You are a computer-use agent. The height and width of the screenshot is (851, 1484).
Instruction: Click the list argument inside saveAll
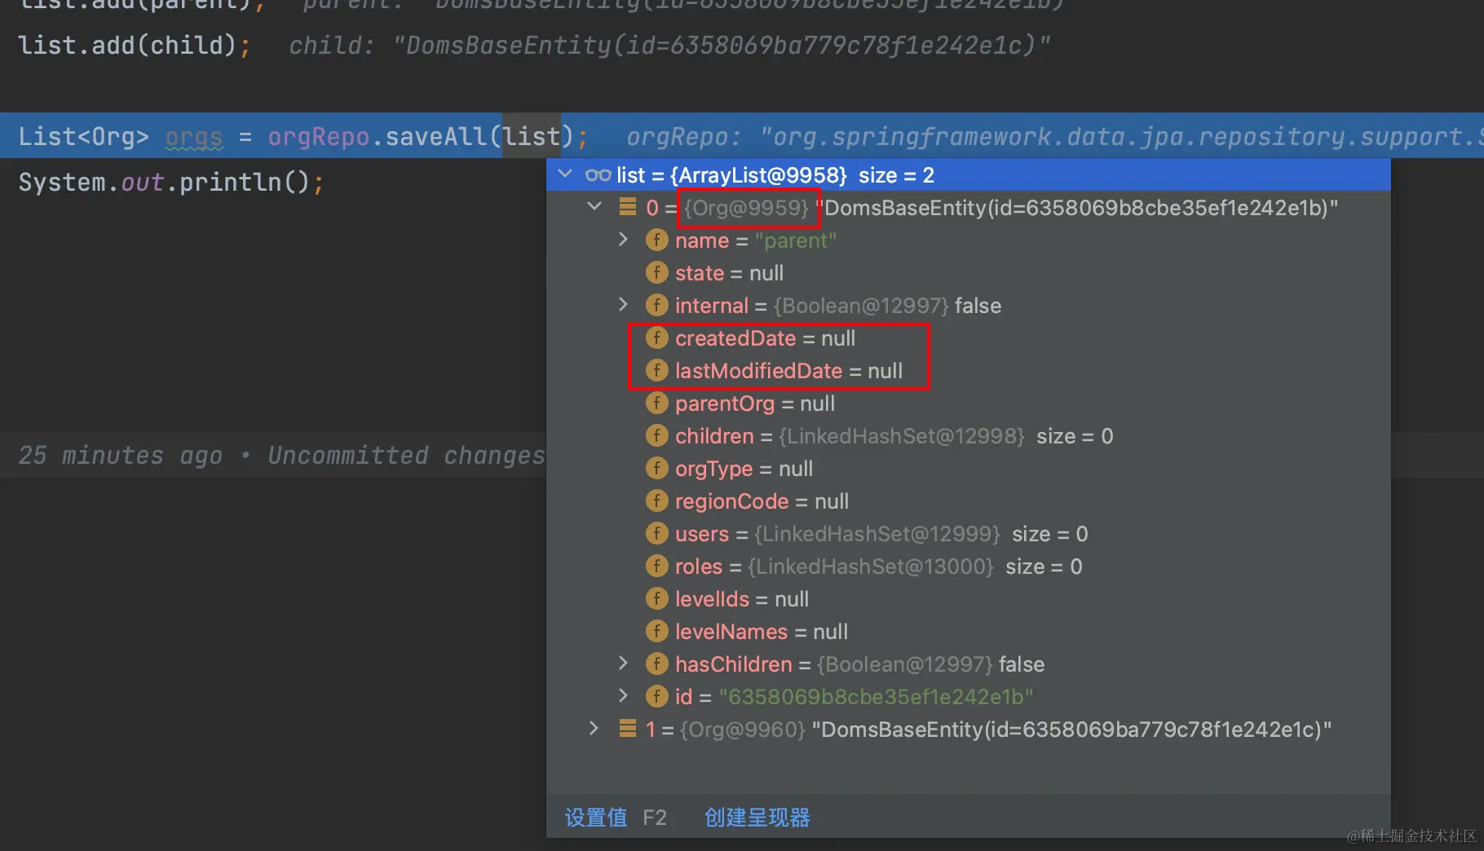coord(532,136)
